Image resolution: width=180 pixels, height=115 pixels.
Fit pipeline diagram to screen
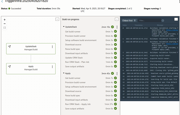pos(5,28)
